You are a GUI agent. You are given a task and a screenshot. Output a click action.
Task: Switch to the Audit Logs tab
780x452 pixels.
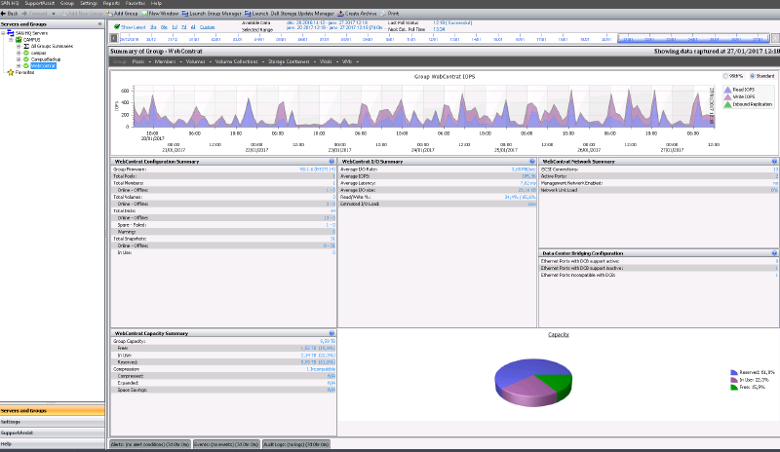pos(298,443)
